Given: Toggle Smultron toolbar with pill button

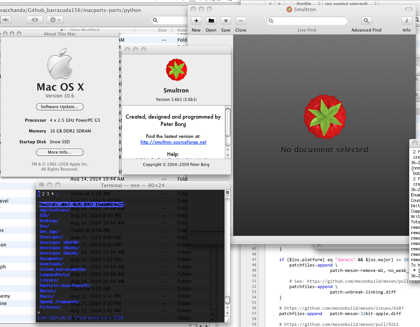Looking at the screenshot, I should click(409, 9).
